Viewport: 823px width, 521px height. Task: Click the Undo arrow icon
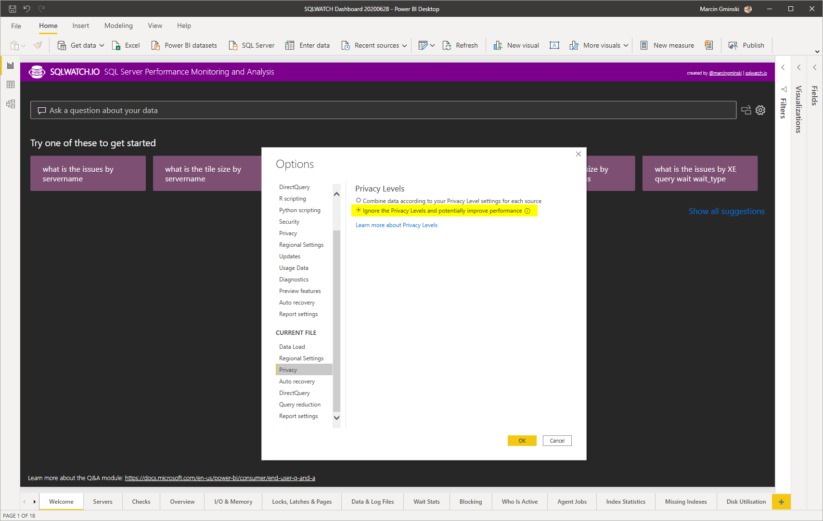pos(27,9)
